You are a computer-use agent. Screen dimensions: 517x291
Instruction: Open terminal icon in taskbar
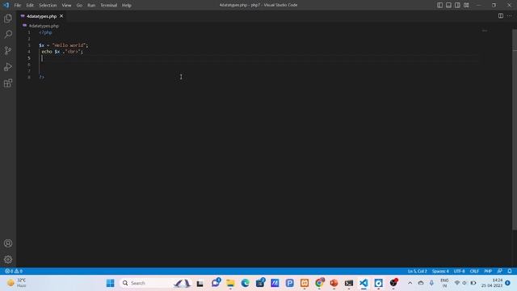point(349,283)
